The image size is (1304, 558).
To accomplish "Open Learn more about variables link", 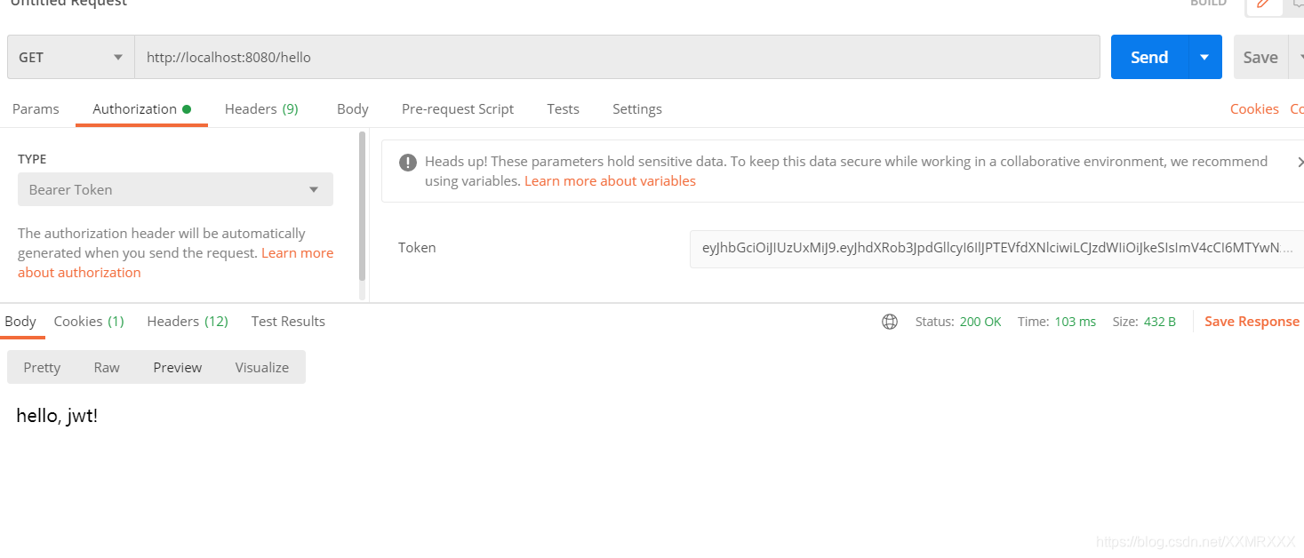I will pyautogui.click(x=610, y=180).
